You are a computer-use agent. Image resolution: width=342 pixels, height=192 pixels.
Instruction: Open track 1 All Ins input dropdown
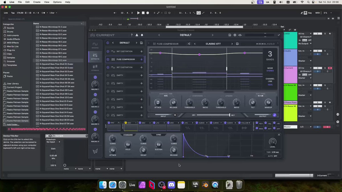(x=305, y=34)
